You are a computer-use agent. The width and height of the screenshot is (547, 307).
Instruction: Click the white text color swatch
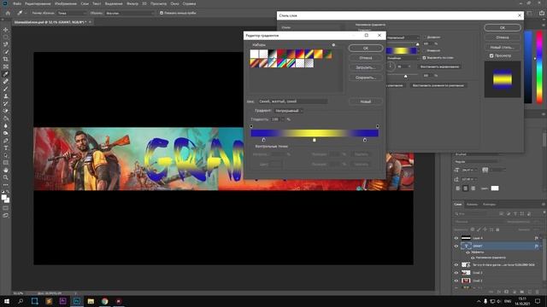(495, 188)
